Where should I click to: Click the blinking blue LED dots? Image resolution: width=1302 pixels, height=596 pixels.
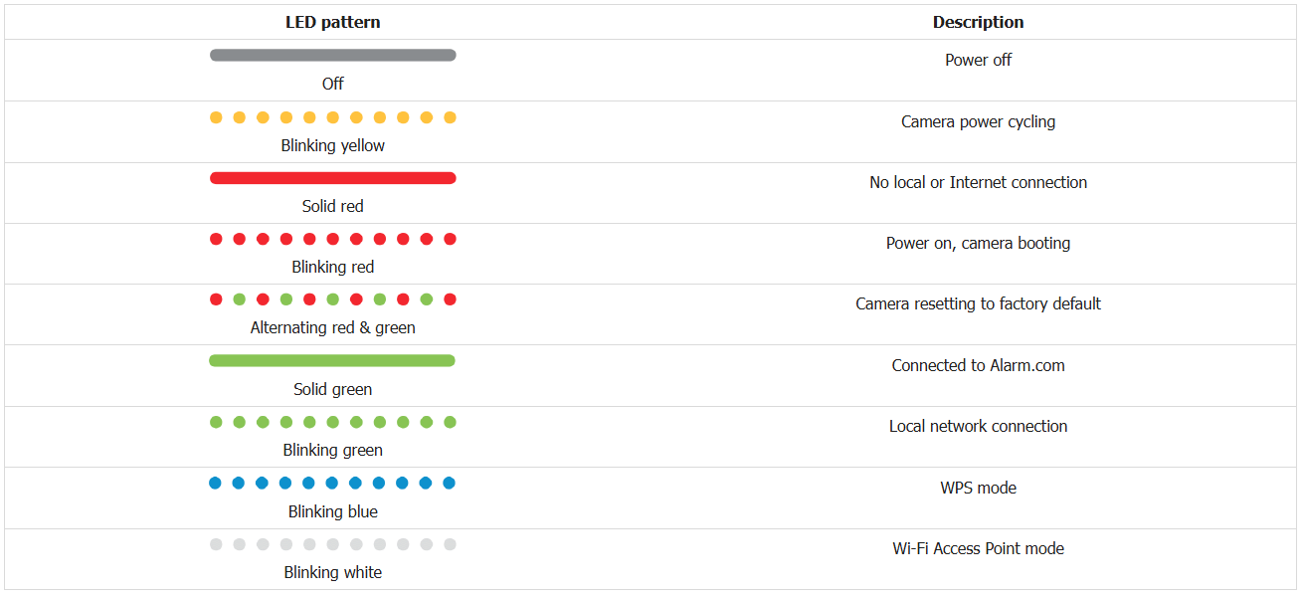(332, 484)
